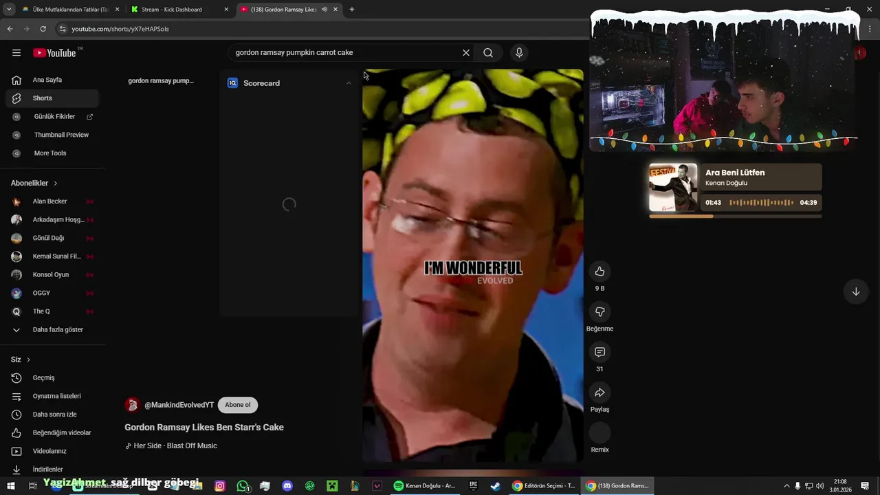Viewport: 880px width, 495px height.
Task: Open More Tools in the sidebar
Action: (x=52, y=153)
